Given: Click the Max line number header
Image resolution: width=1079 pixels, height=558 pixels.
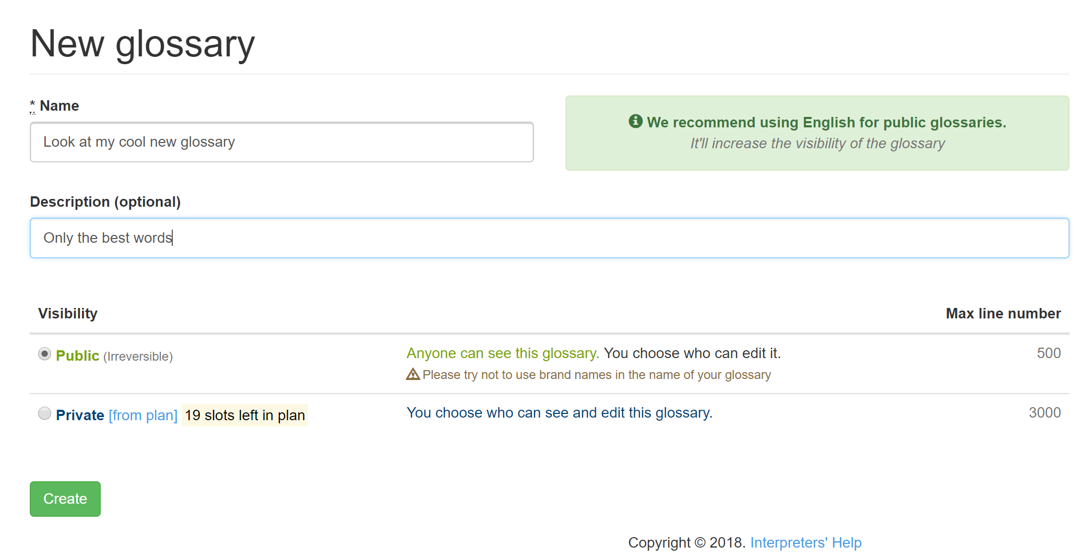Looking at the screenshot, I should [x=1003, y=313].
